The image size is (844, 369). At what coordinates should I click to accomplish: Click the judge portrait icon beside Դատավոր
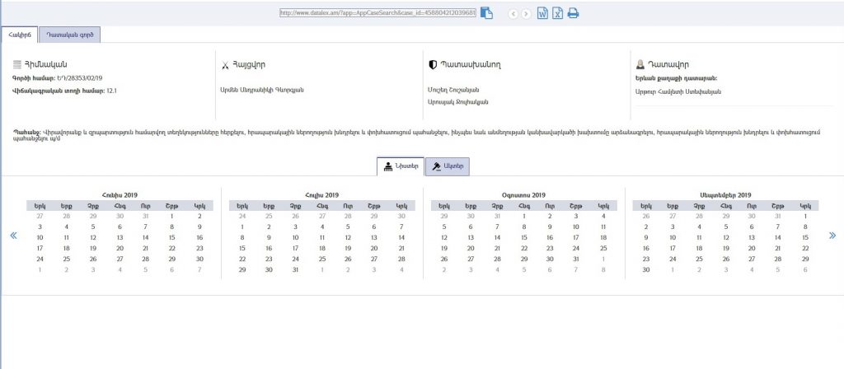640,64
